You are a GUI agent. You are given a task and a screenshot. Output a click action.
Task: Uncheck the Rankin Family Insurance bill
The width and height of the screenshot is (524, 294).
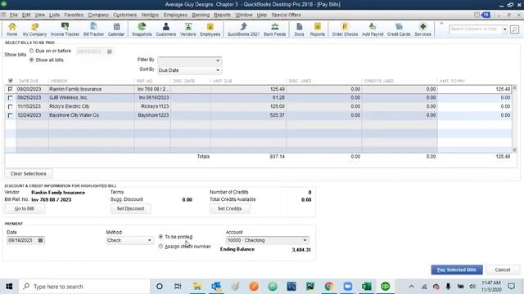pyautogui.click(x=11, y=89)
